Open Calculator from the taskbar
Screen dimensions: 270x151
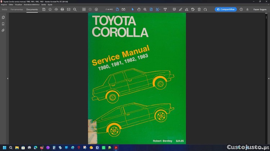coord(54,147)
